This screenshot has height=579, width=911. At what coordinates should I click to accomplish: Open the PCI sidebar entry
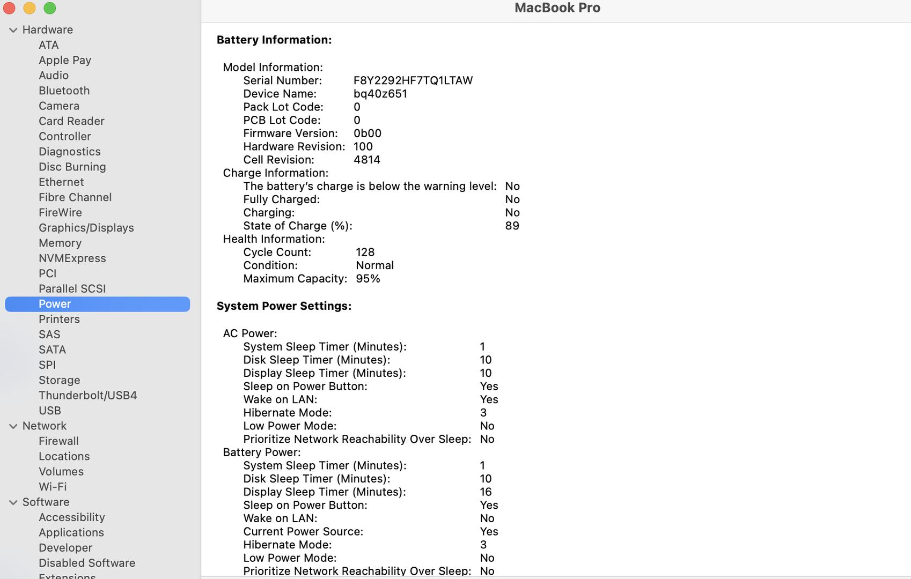[x=48, y=273]
